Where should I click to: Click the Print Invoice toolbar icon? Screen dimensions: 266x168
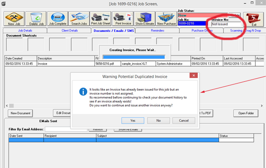click(123, 19)
